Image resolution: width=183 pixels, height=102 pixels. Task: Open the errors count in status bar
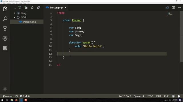[x=22, y=96]
